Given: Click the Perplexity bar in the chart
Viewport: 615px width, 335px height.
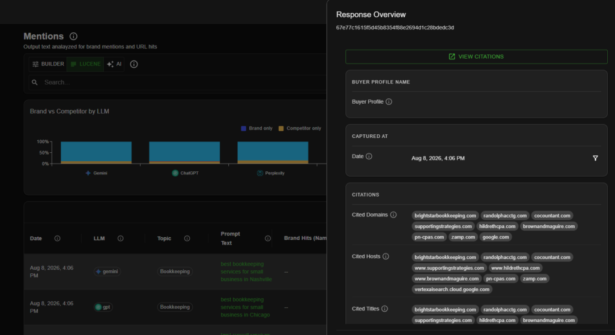Looking at the screenshot, I should click(273, 153).
